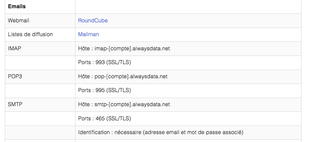Click the Ports 993 (SSL/TLS) cell
Screen dimensions: 309x142
pyautogui.click(x=188, y=62)
